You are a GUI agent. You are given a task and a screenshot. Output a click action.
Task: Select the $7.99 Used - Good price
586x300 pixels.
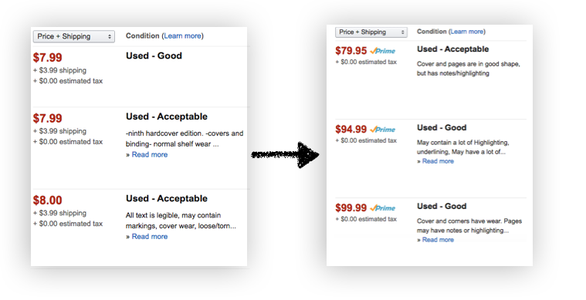47,58
